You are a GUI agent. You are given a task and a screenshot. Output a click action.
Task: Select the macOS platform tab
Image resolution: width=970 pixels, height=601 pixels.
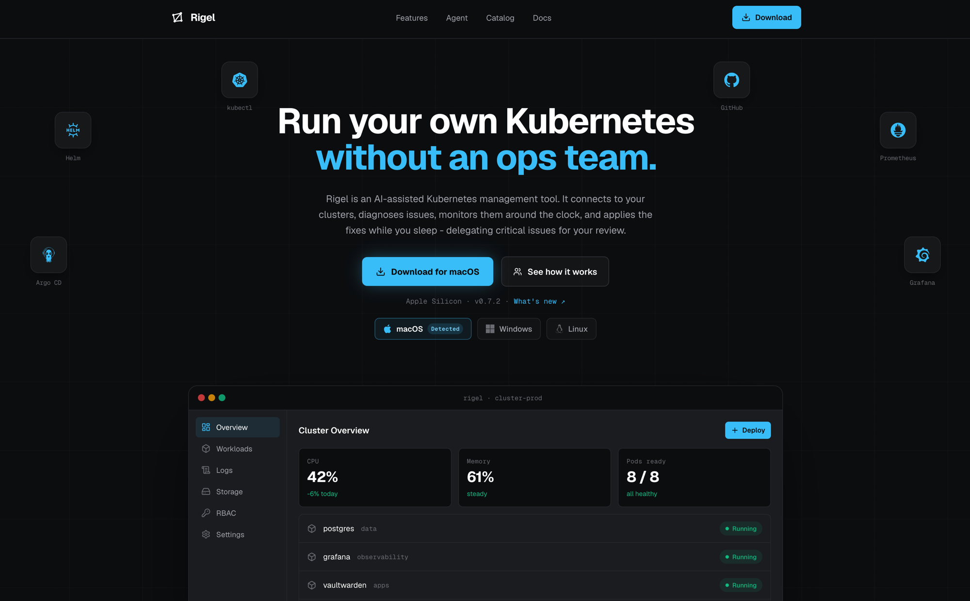click(423, 329)
